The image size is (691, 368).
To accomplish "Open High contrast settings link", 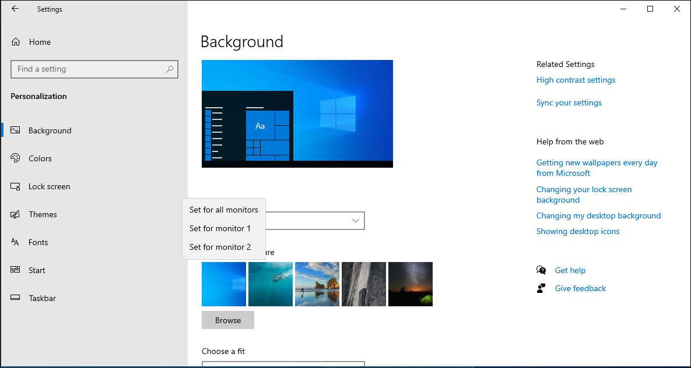I will 576,80.
